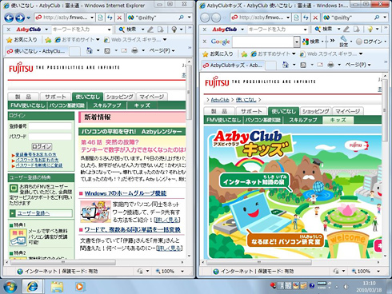Click Google toolbar 設定 wrench icon

coord(344,42)
